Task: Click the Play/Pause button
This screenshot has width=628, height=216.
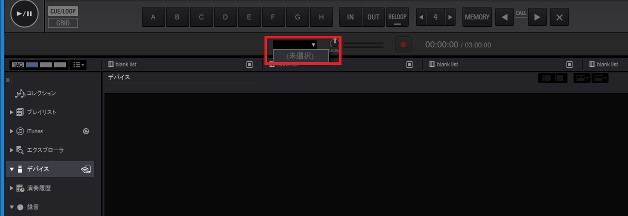Action: (x=24, y=13)
